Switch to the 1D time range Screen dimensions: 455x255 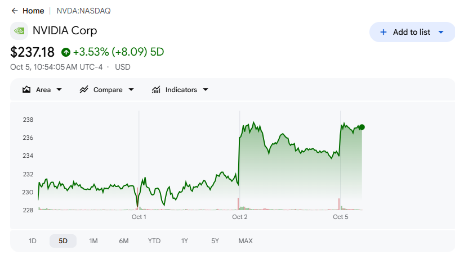33,241
